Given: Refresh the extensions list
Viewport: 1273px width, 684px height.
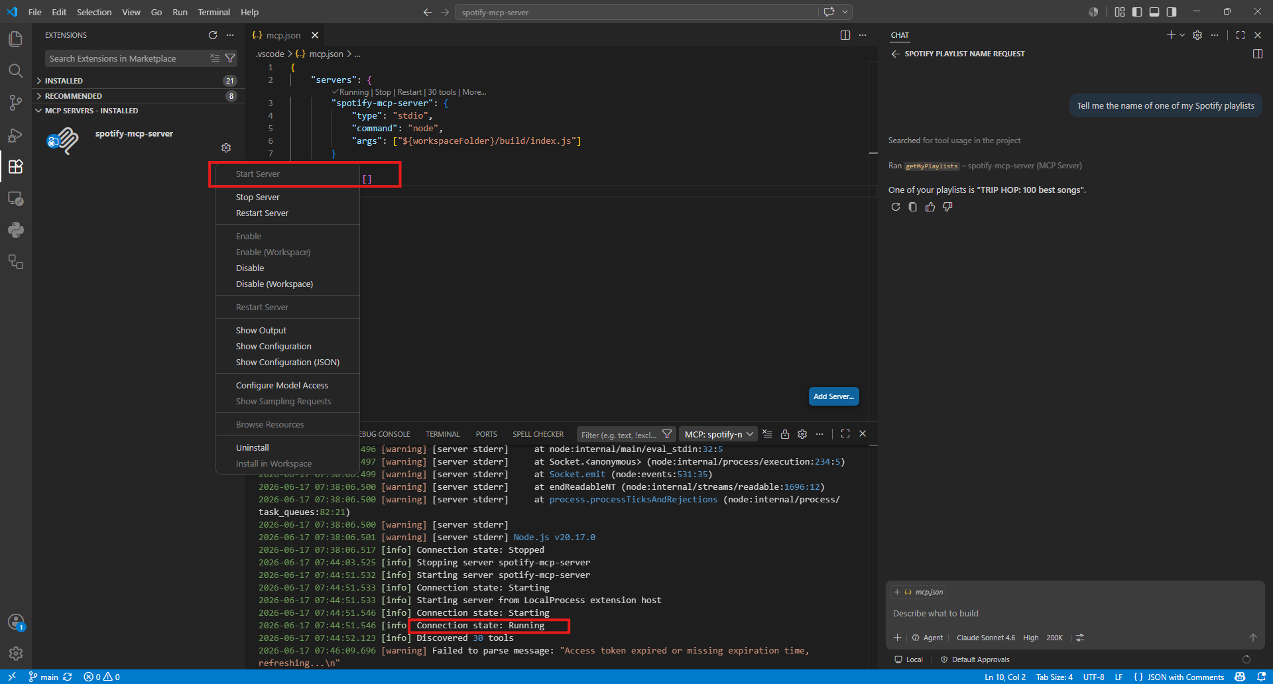Looking at the screenshot, I should (x=213, y=35).
